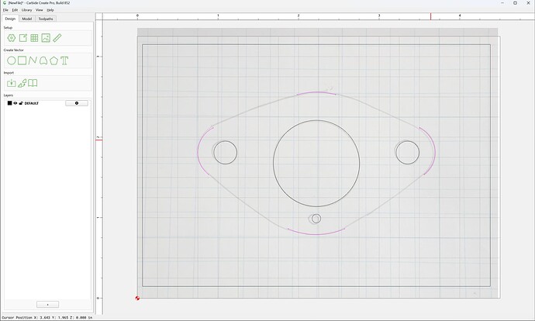
Task: Open Job Setup gear icon
Action: tap(12, 38)
